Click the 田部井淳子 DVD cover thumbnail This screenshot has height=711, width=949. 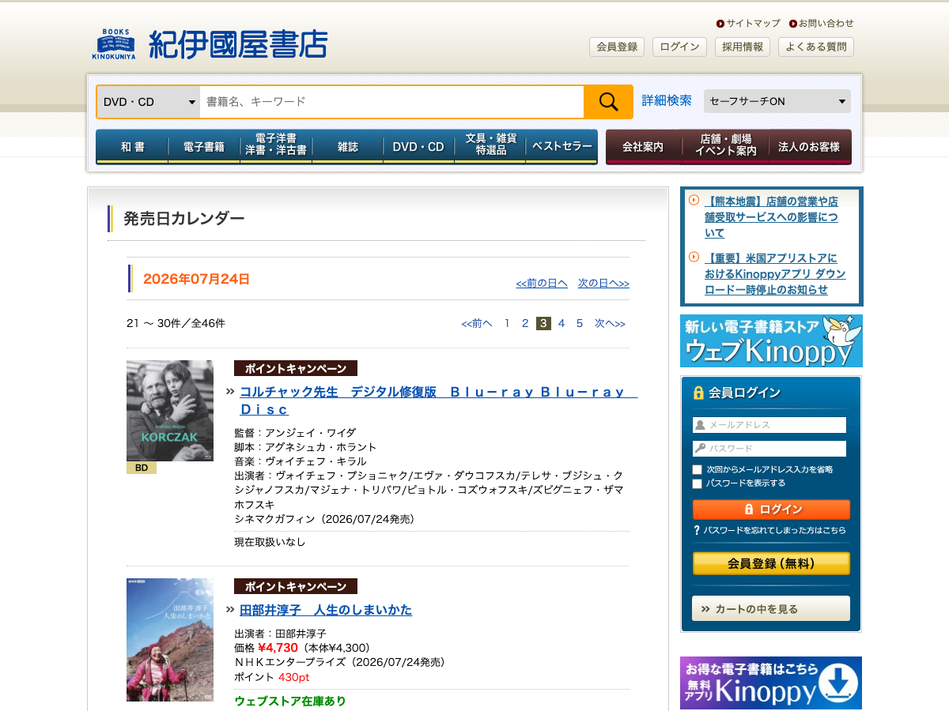pos(170,640)
